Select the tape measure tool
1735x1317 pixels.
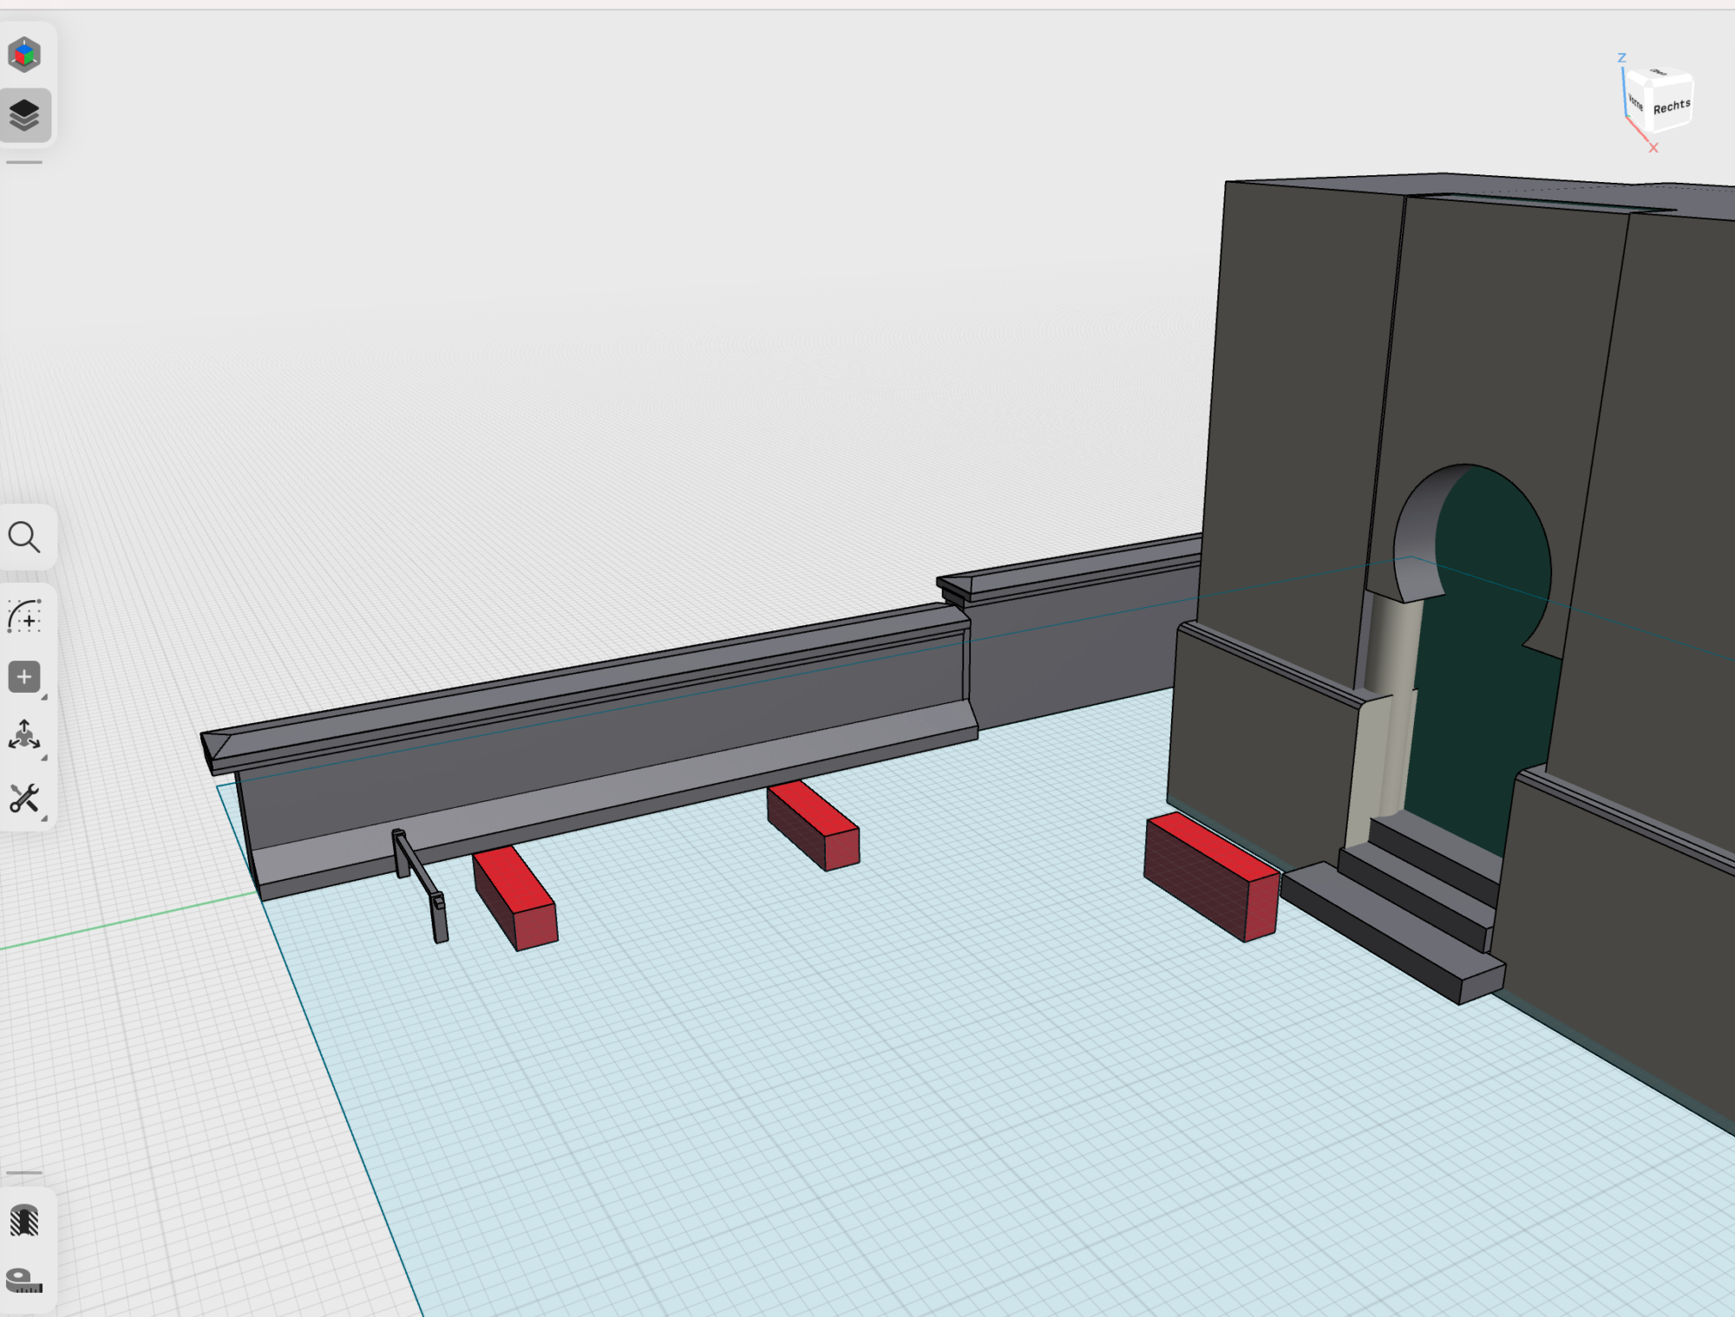pos(24,1281)
